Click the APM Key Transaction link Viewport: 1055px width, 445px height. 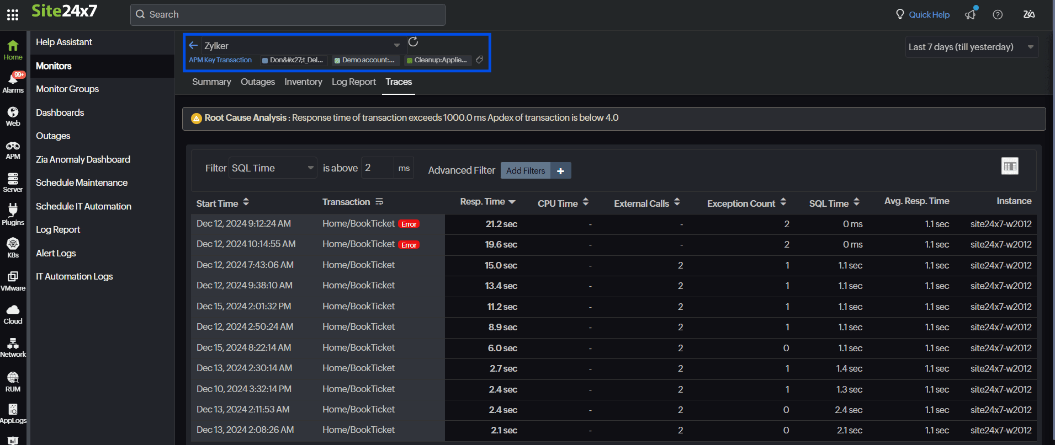tap(220, 60)
